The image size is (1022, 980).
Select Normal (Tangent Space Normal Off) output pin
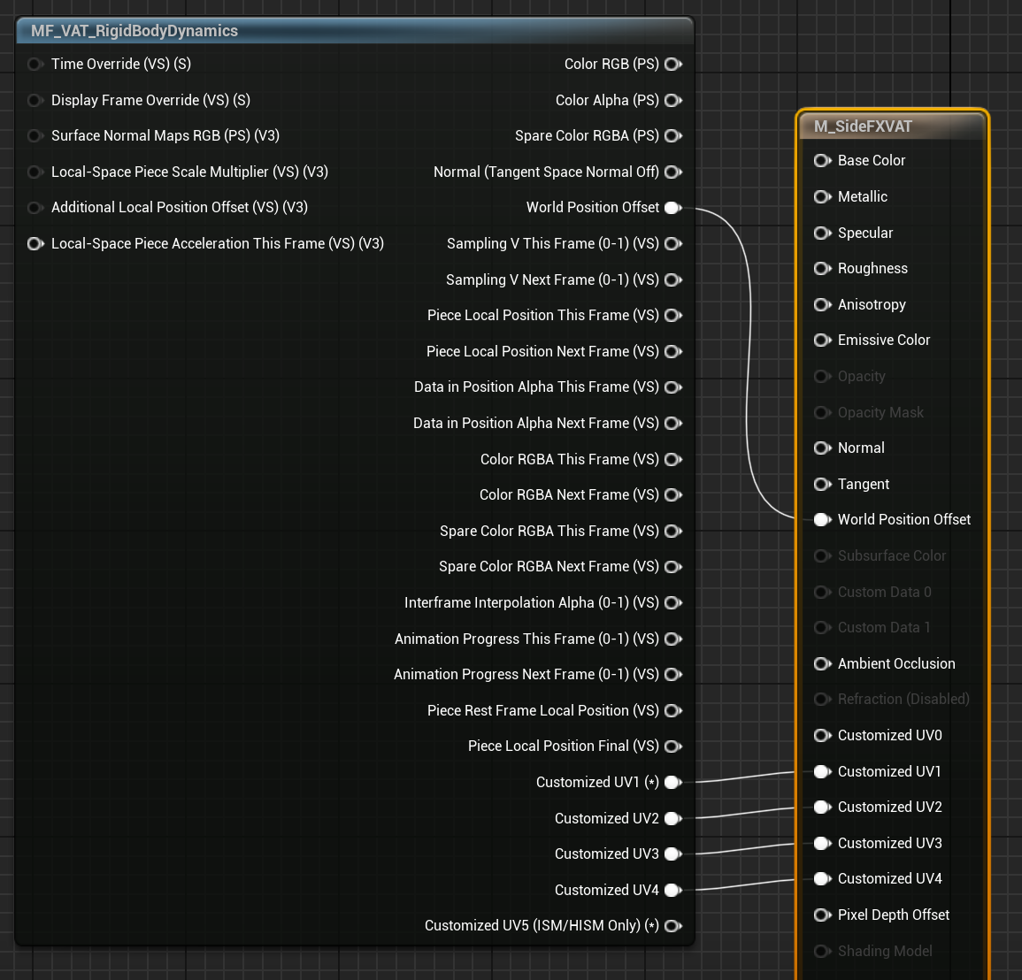coord(673,172)
